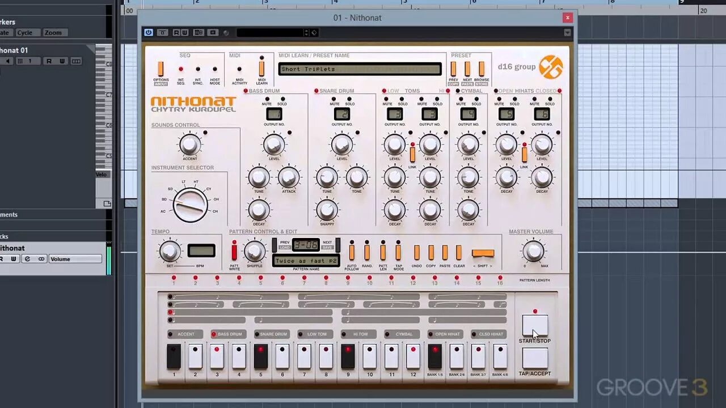The image size is (726, 408).
Task: Click the Patt Len switch
Action: [x=383, y=252]
